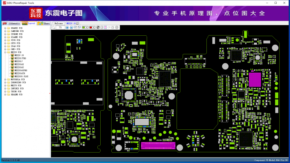Click the Omega symbol toolbar icon
The image size is (290, 163).
113,28
